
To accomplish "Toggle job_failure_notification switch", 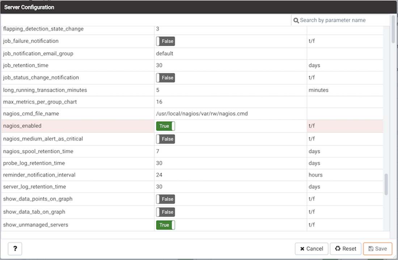I will [165, 41].
